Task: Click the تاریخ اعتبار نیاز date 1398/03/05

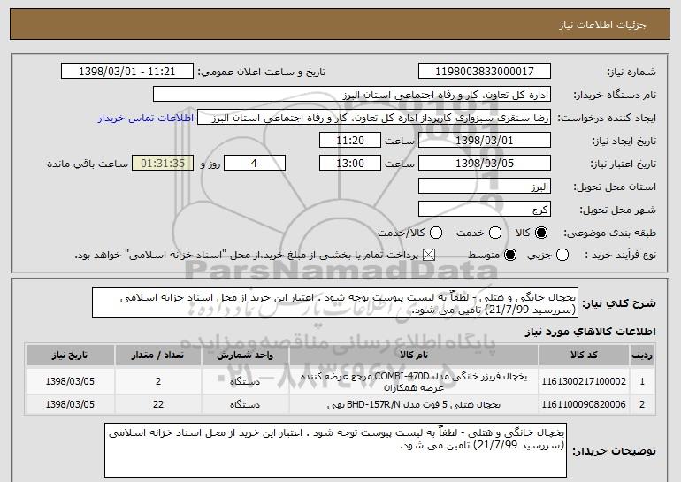Action: [485, 164]
